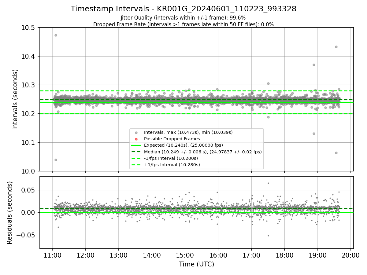Click the outlier point near 10.37s before 19:00
The width and height of the screenshot is (367, 275).
point(314,65)
